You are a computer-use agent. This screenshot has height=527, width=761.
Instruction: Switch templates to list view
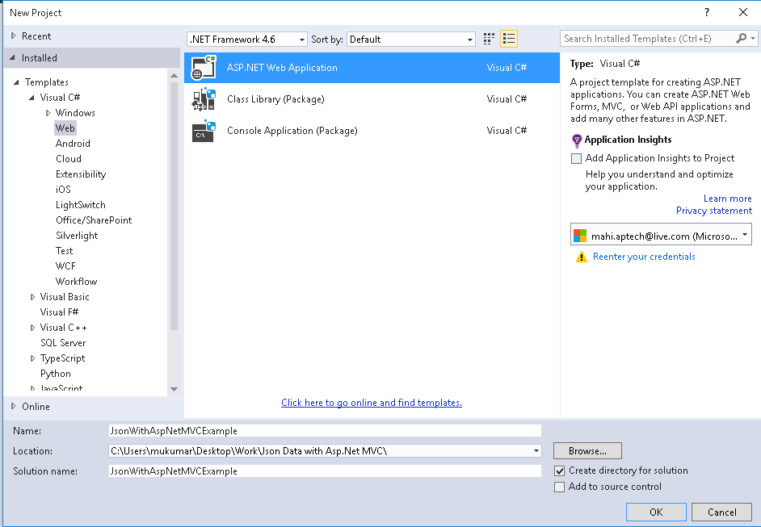[509, 39]
